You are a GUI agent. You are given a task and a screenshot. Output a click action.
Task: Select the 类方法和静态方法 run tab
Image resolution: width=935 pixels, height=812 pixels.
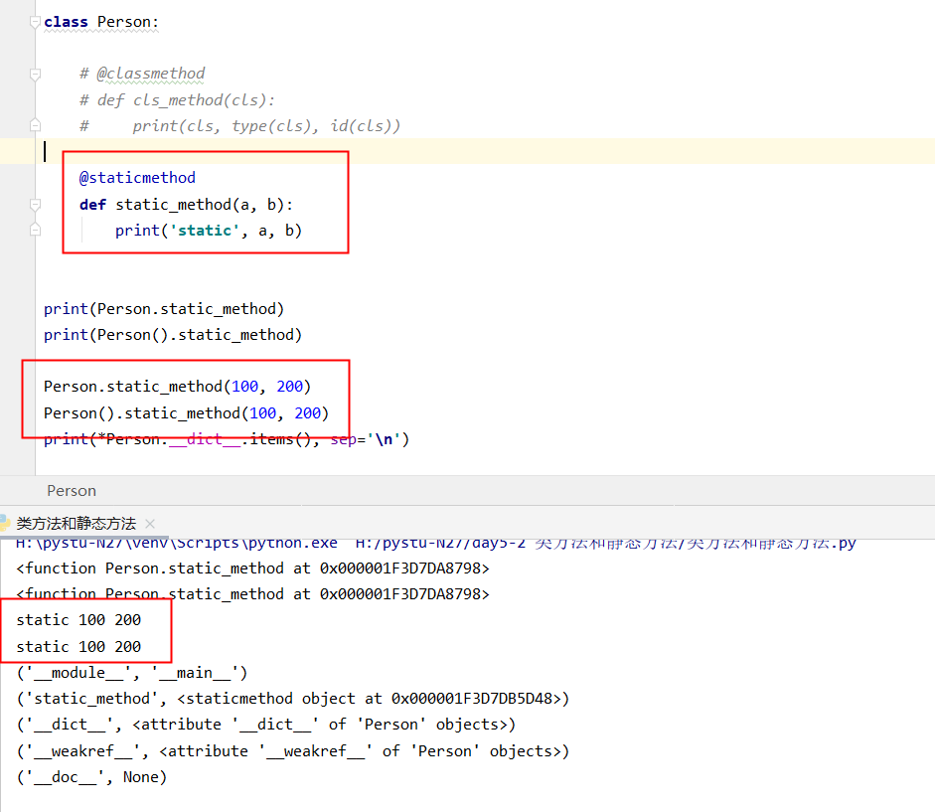pyautogui.click(x=76, y=524)
